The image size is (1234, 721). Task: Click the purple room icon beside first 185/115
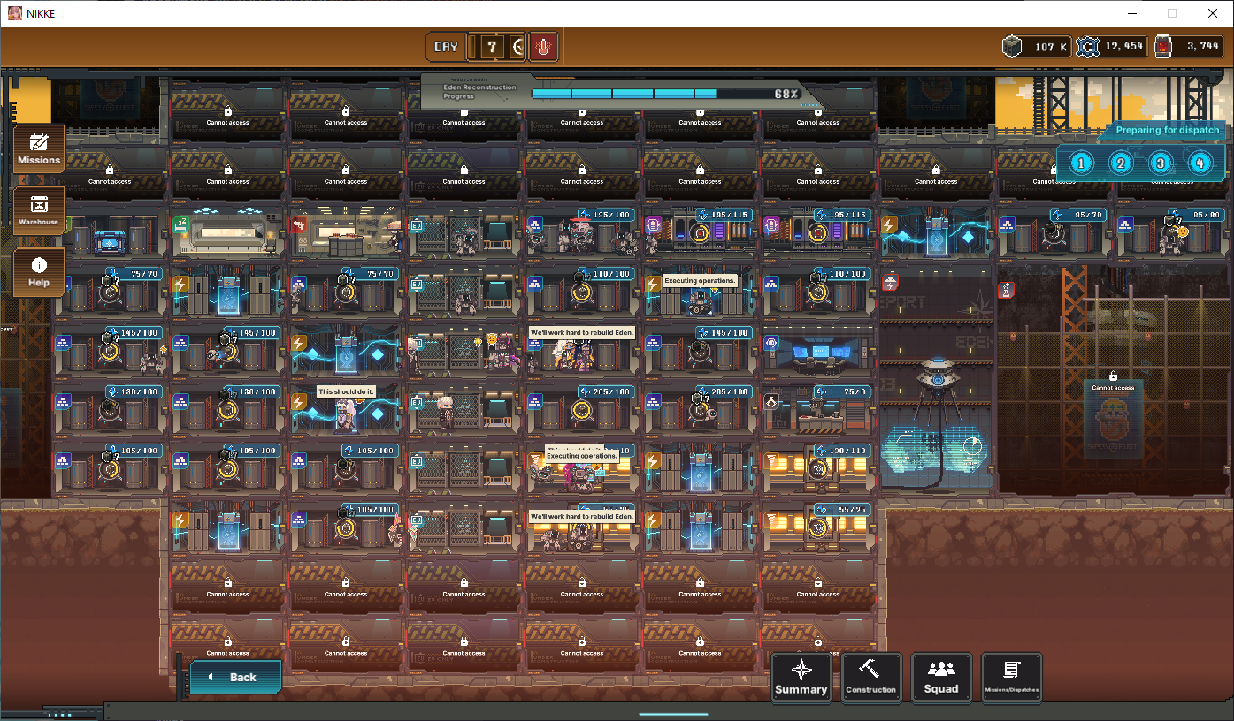pos(654,224)
